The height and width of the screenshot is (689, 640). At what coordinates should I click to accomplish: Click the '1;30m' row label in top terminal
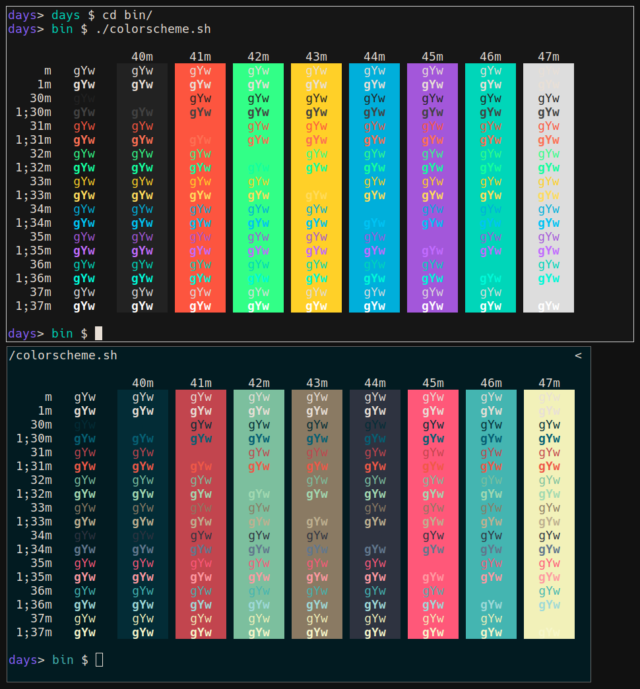click(x=34, y=112)
